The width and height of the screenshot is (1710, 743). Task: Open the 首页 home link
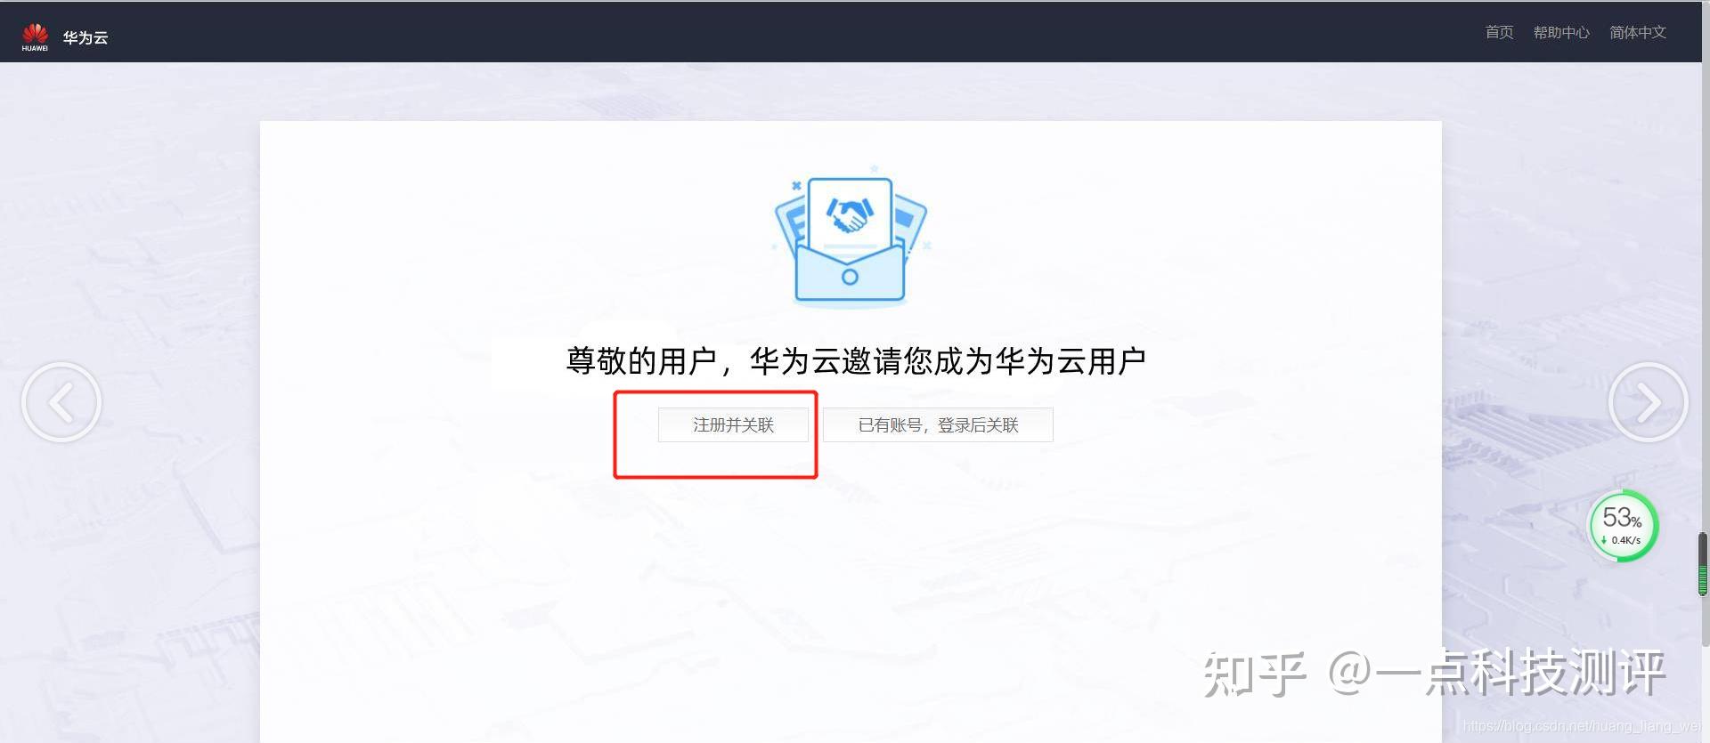1499,32
